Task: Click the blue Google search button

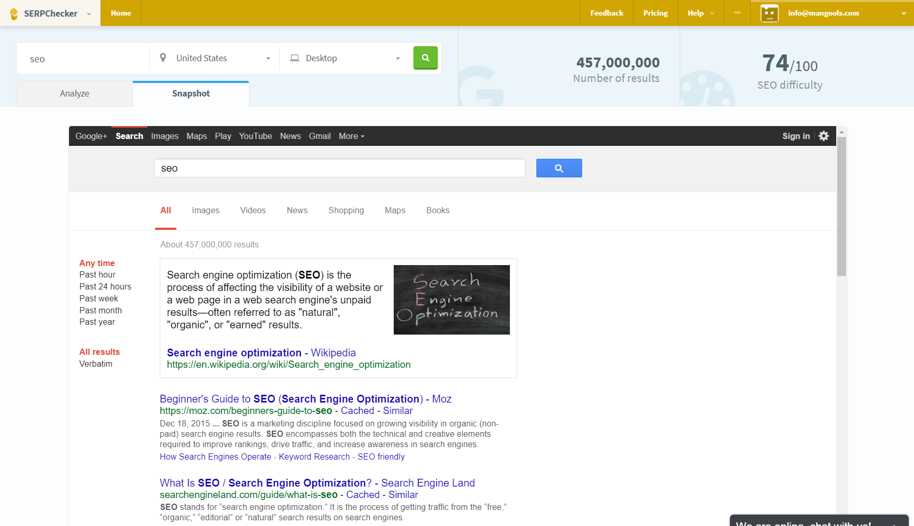Action: coord(559,168)
